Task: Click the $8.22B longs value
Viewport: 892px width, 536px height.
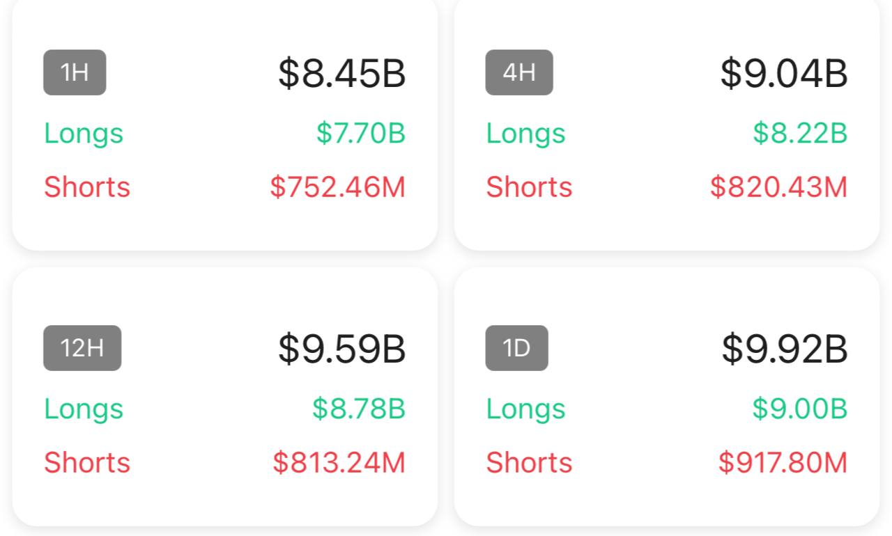Action: pos(799,133)
